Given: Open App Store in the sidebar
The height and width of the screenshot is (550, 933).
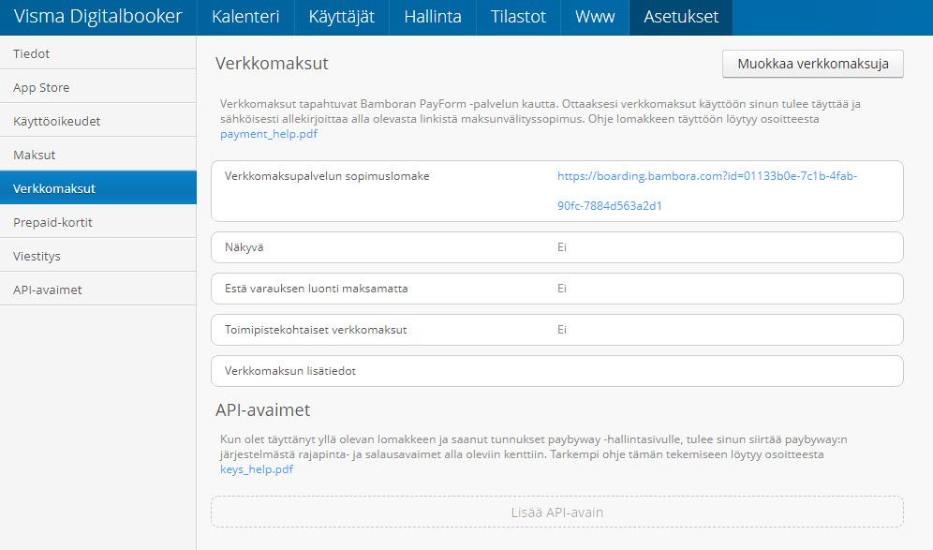Looking at the screenshot, I should pyautogui.click(x=41, y=87).
